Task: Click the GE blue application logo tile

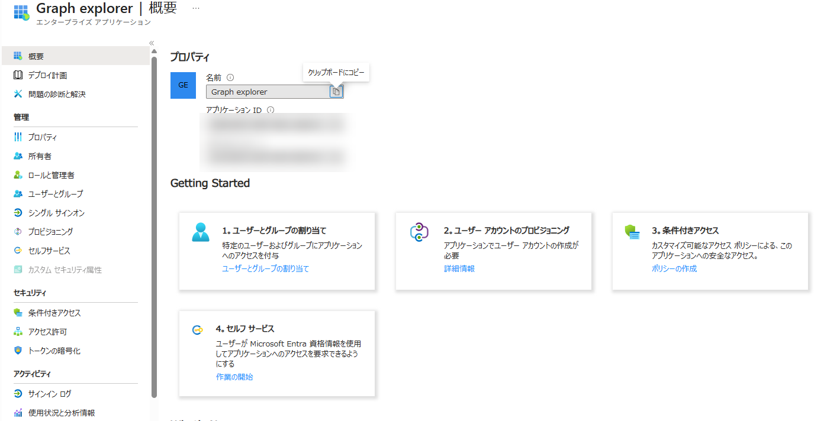Action: (183, 85)
